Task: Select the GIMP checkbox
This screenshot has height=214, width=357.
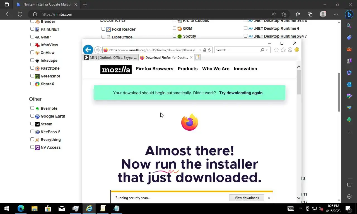Action: 32,37
